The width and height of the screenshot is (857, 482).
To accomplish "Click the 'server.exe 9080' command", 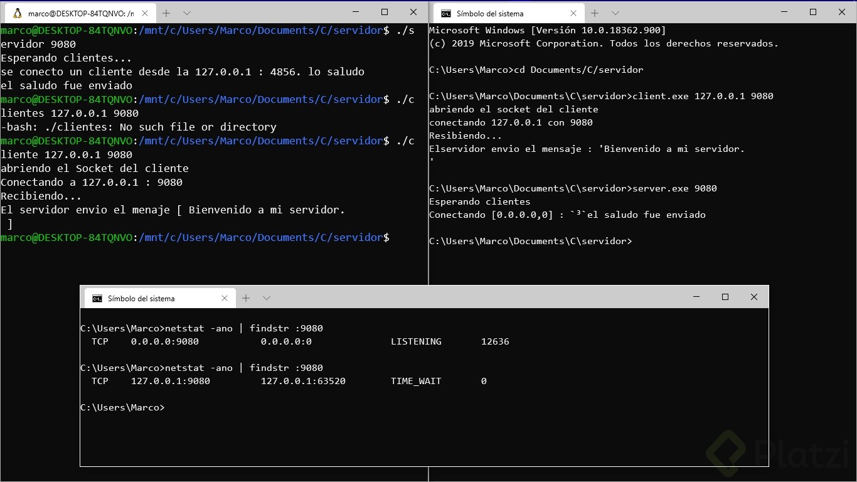I will [x=674, y=188].
